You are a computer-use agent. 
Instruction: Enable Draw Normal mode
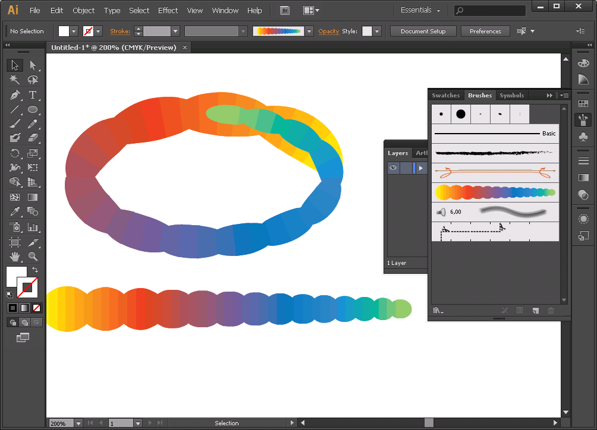pos(13,322)
